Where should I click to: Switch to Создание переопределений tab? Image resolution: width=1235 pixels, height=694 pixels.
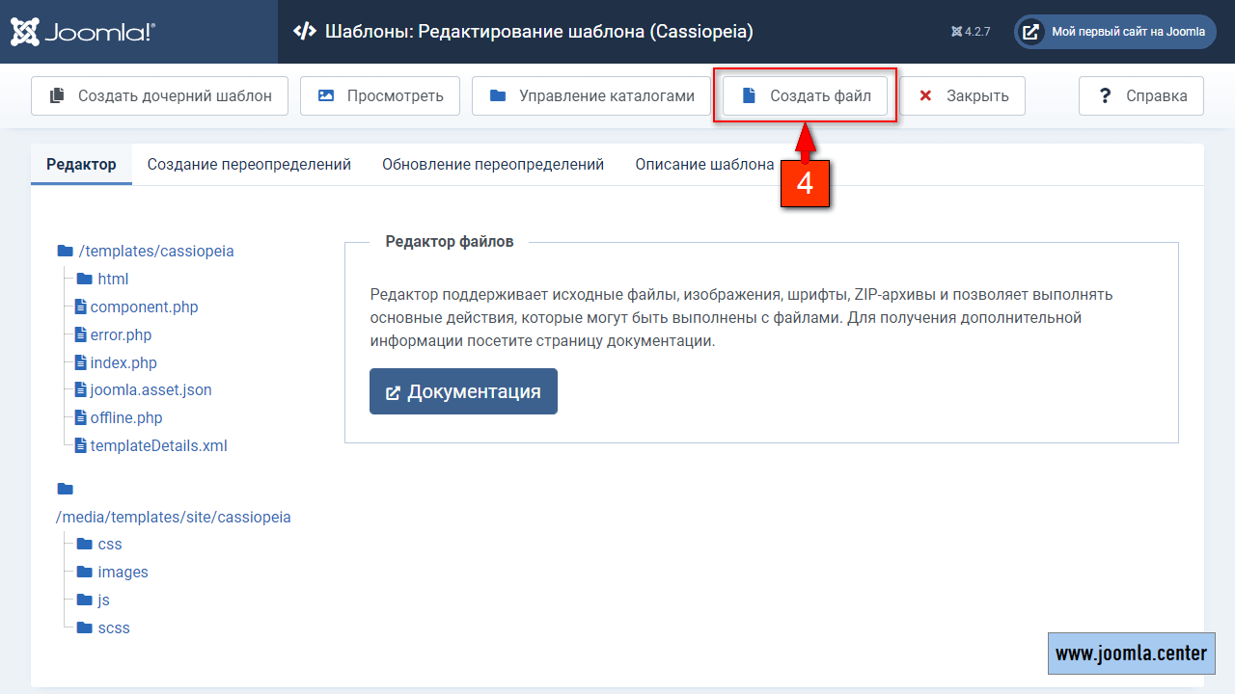pos(249,164)
